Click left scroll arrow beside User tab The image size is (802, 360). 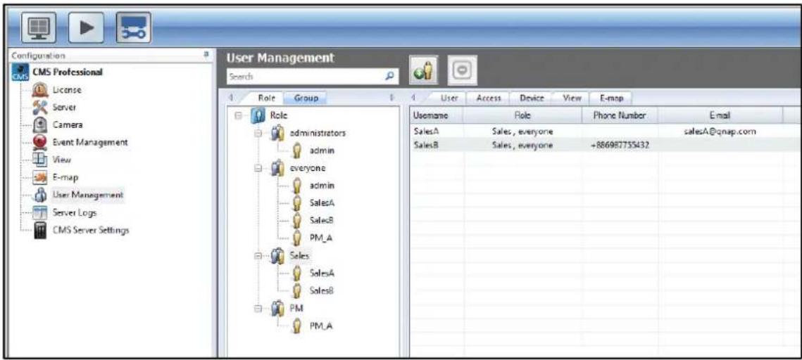414,98
